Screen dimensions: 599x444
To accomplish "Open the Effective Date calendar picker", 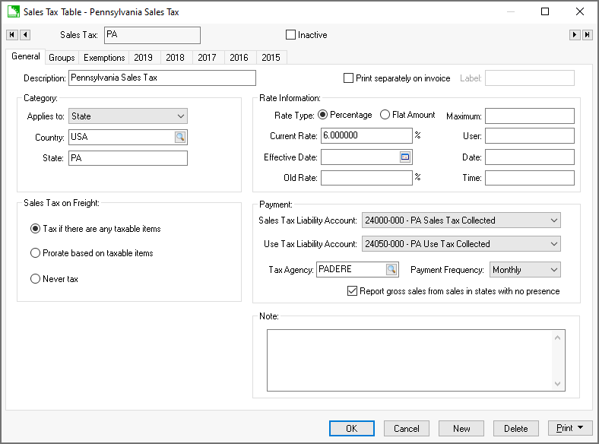I will [405, 157].
